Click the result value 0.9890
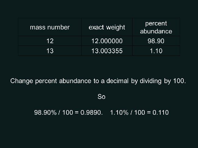198x148 pixels. pyautogui.click(x=91, y=113)
